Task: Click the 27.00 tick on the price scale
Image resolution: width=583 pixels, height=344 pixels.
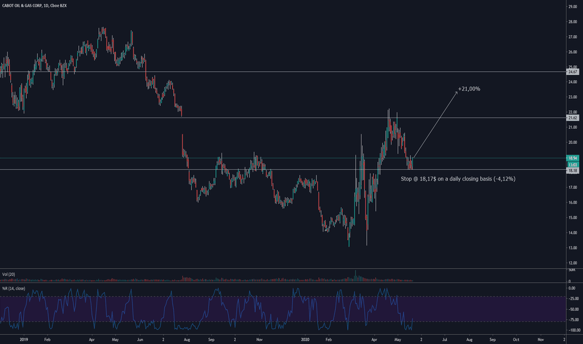Action: pos(572,37)
